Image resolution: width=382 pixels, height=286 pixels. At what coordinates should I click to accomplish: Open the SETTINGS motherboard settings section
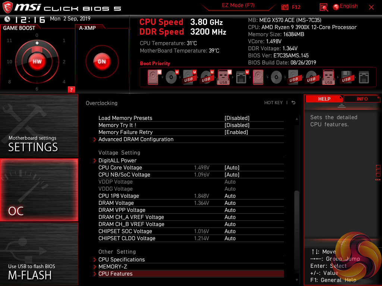click(39, 126)
